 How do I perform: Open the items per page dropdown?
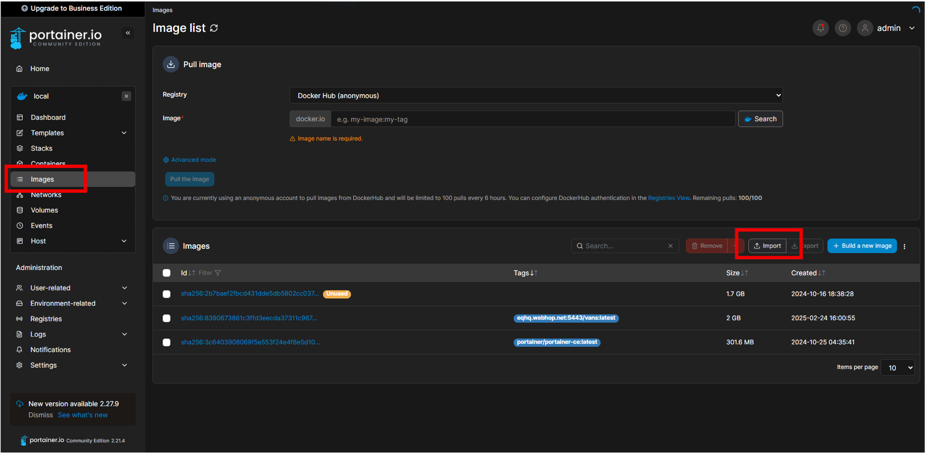897,368
